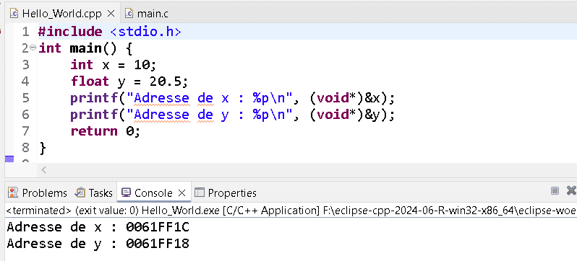Switch to the Hello_World.cpp editor tab
This screenshot has width=577, height=261.
coord(62,13)
